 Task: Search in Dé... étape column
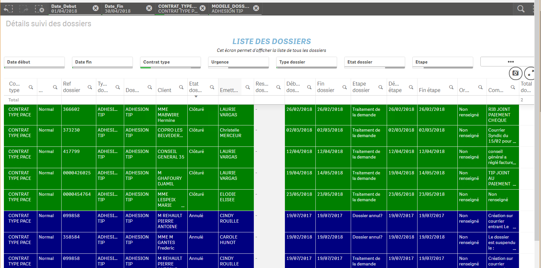pyautogui.click(x=411, y=87)
